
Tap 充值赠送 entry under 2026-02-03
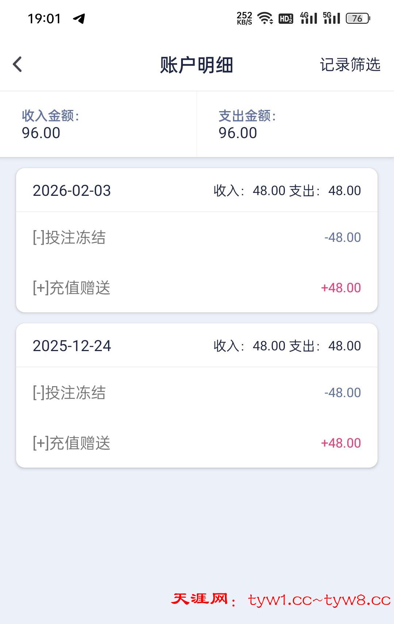(x=196, y=288)
